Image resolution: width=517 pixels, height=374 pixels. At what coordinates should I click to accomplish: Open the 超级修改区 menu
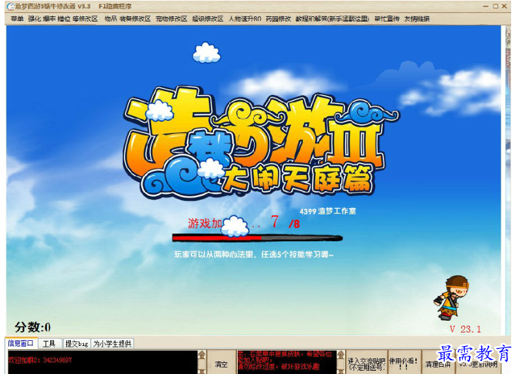tap(208, 19)
